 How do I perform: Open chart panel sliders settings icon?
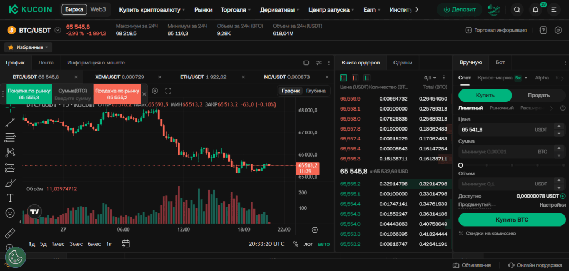[318, 63]
